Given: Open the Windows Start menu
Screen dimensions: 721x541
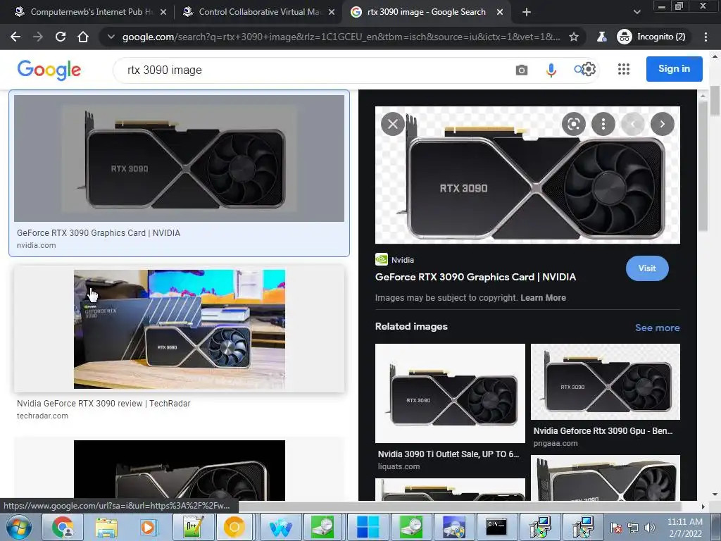Looking at the screenshot, I should click(18, 527).
